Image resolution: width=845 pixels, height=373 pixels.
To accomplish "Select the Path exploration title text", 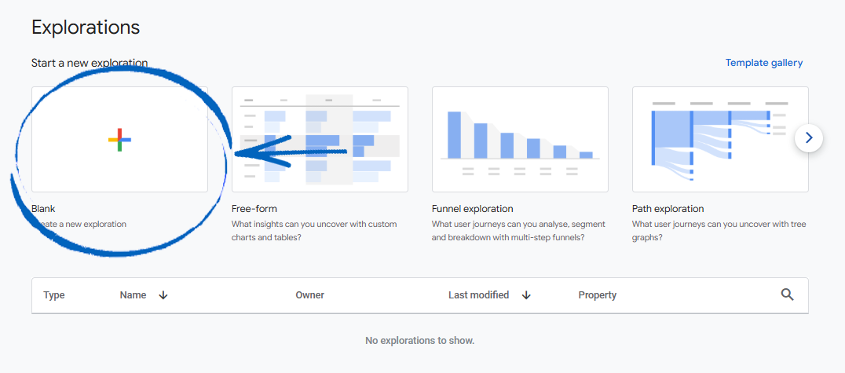I will click(x=668, y=209).
